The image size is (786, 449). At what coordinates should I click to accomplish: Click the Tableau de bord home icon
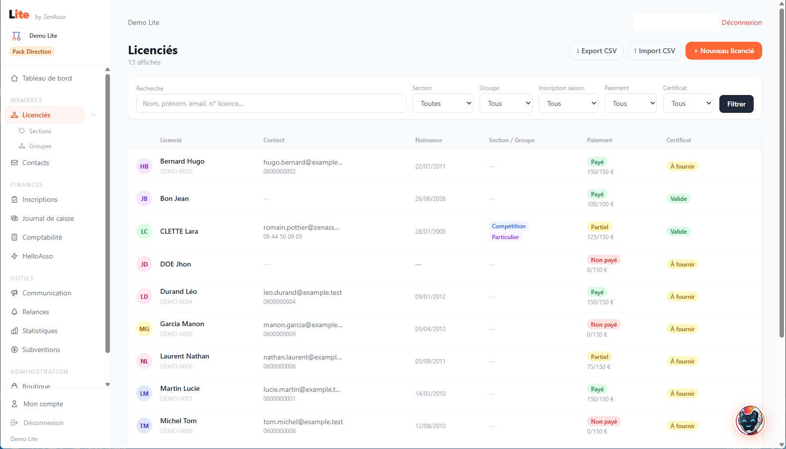14,78
